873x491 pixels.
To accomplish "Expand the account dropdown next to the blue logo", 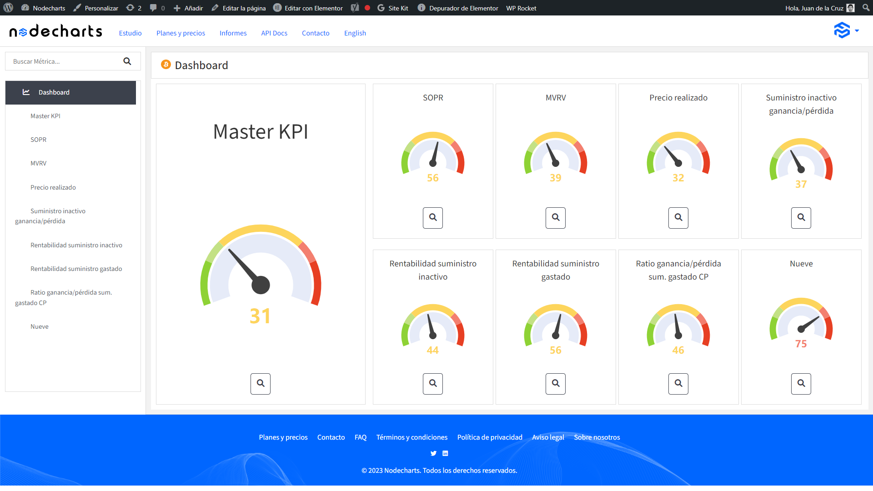I will (x=858, y=30).
